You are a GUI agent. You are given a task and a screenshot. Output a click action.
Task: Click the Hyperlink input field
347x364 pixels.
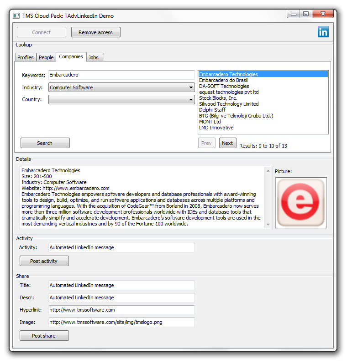coord(121,310)
